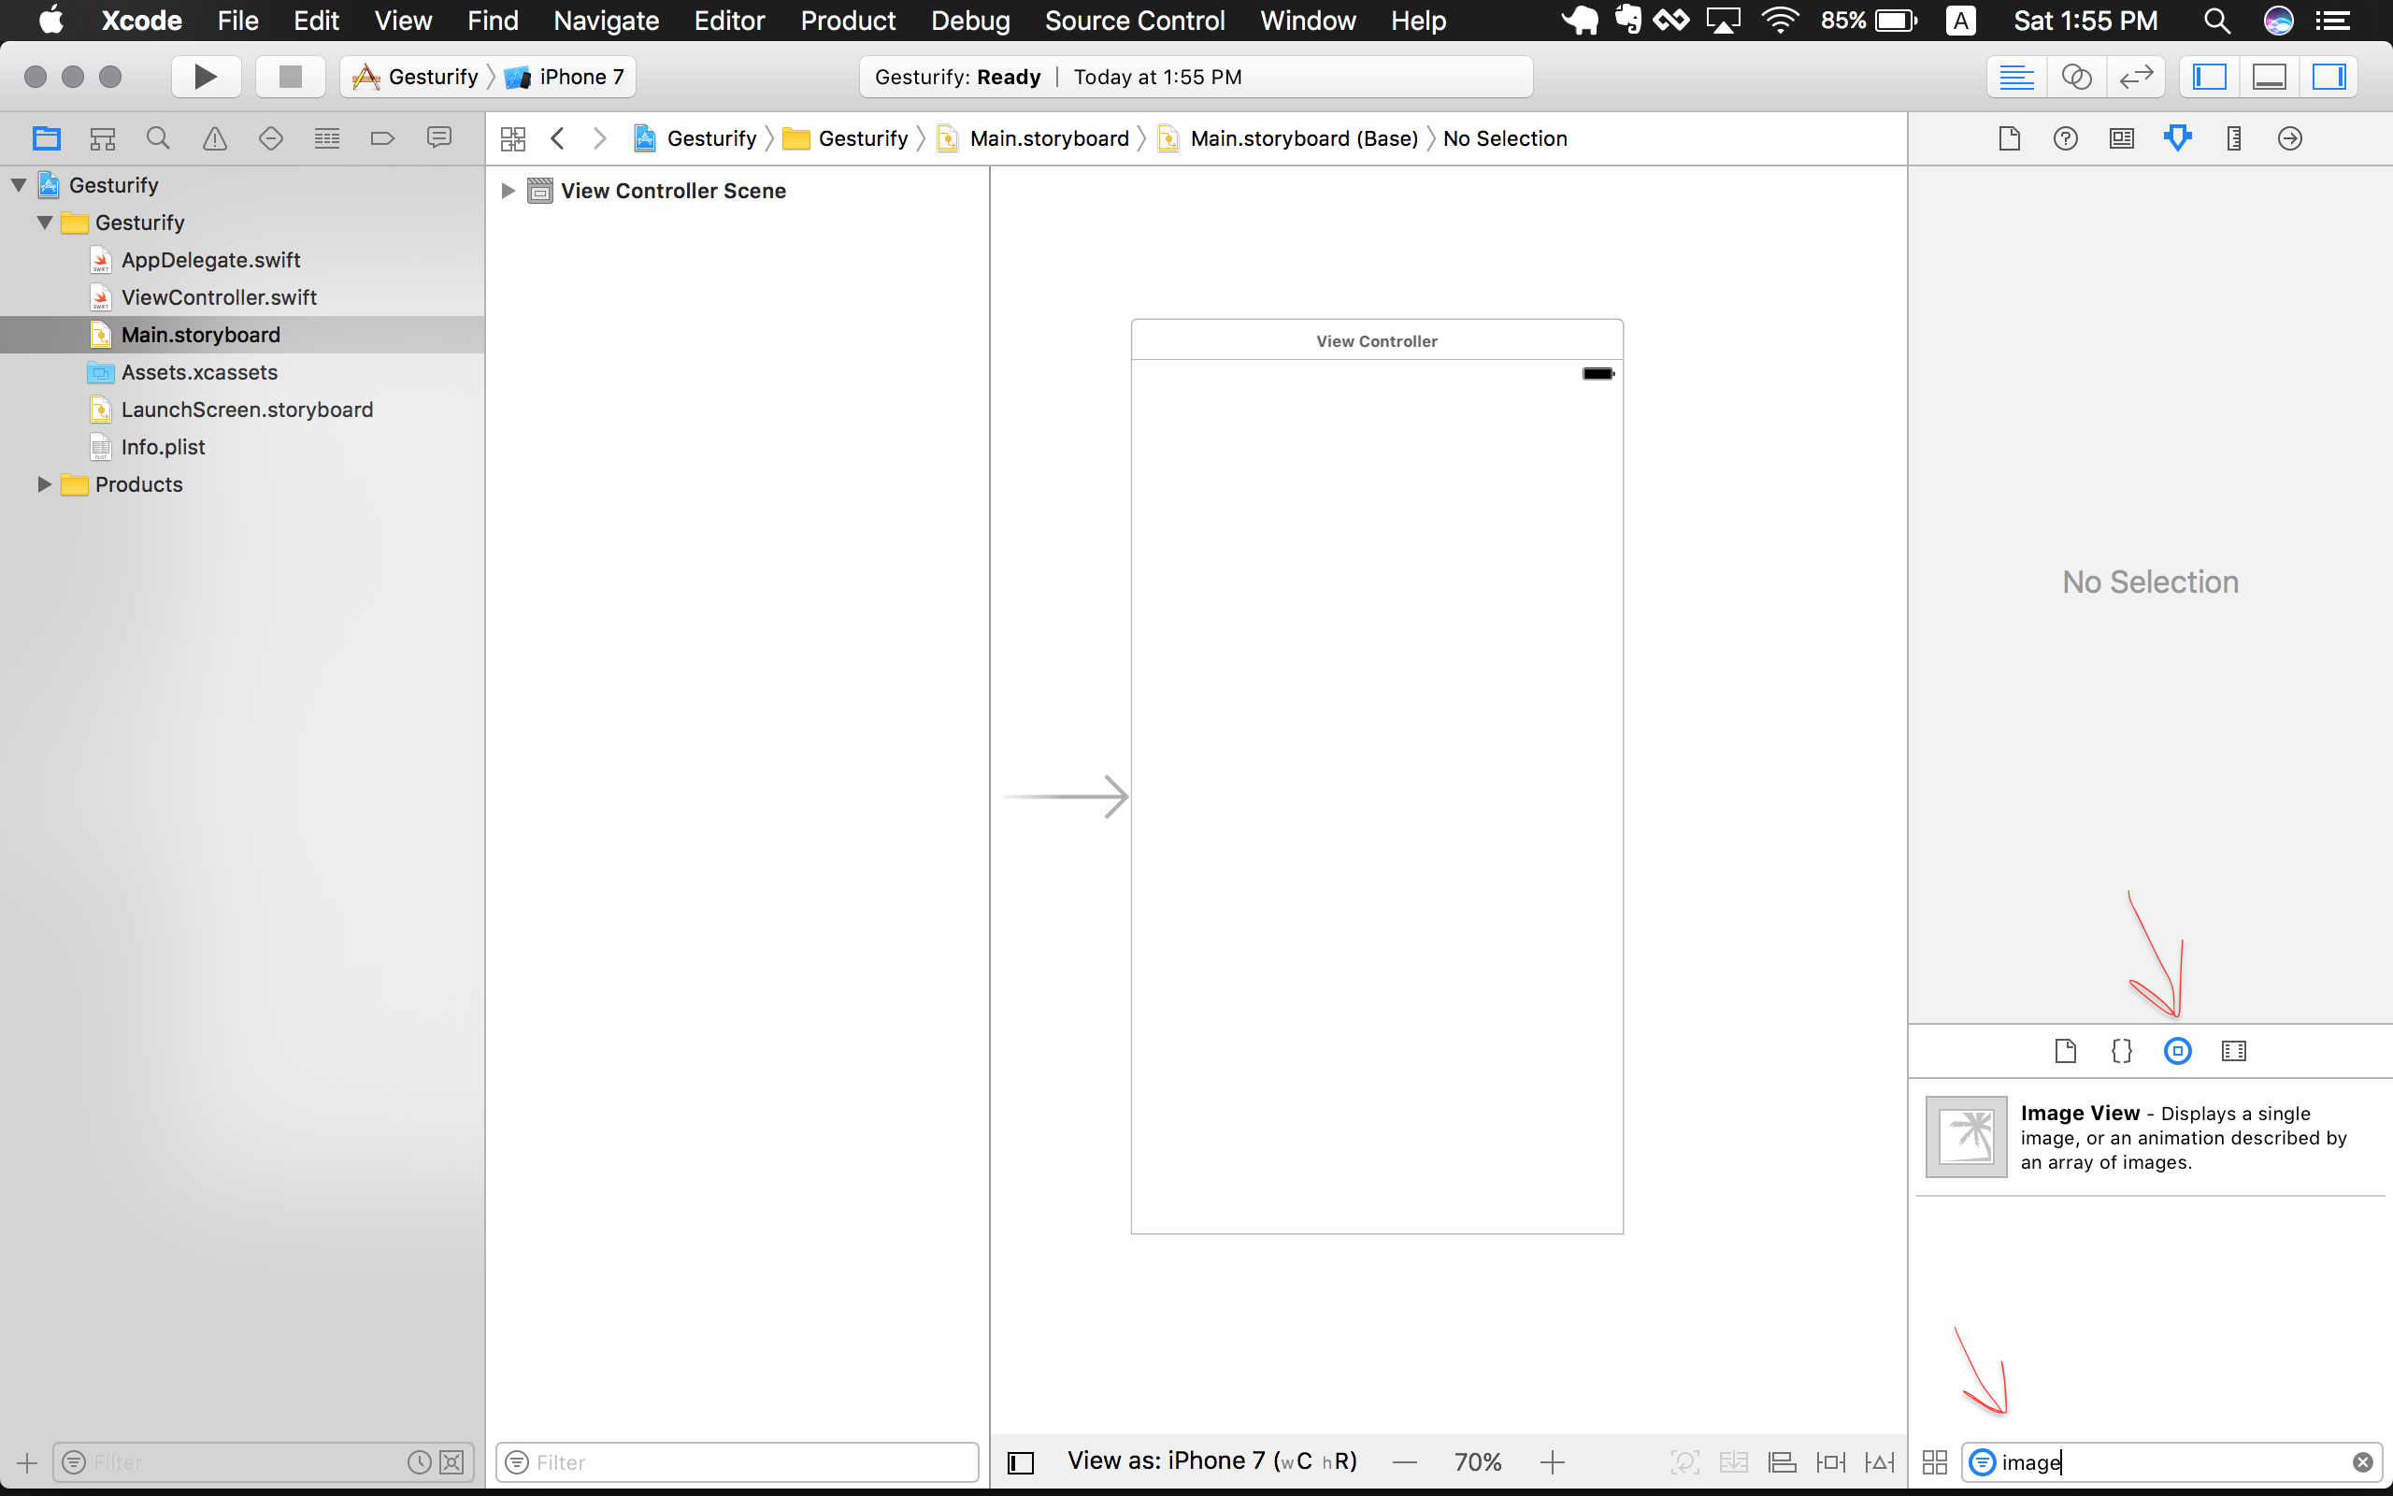
Task: Run the Gesturify app
Action: 206,76
